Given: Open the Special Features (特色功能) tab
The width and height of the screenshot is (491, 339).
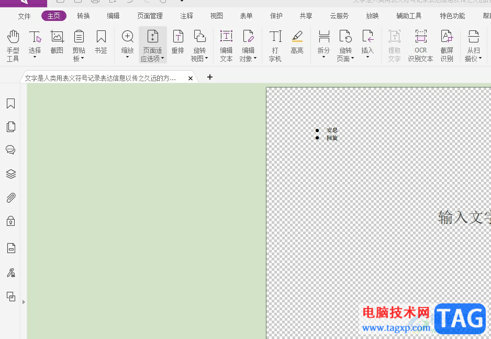Looking at the screenshot, I should [x=452, y=16].
